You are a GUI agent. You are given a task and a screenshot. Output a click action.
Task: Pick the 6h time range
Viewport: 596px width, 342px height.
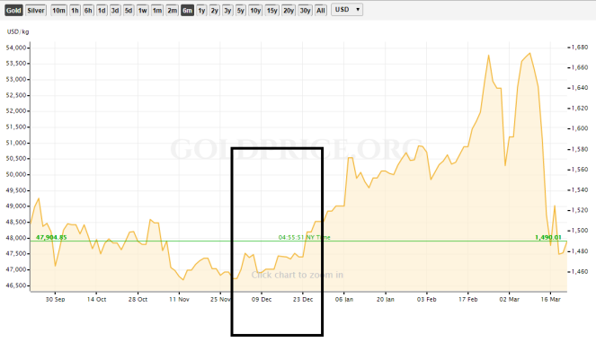click(88, 10)
